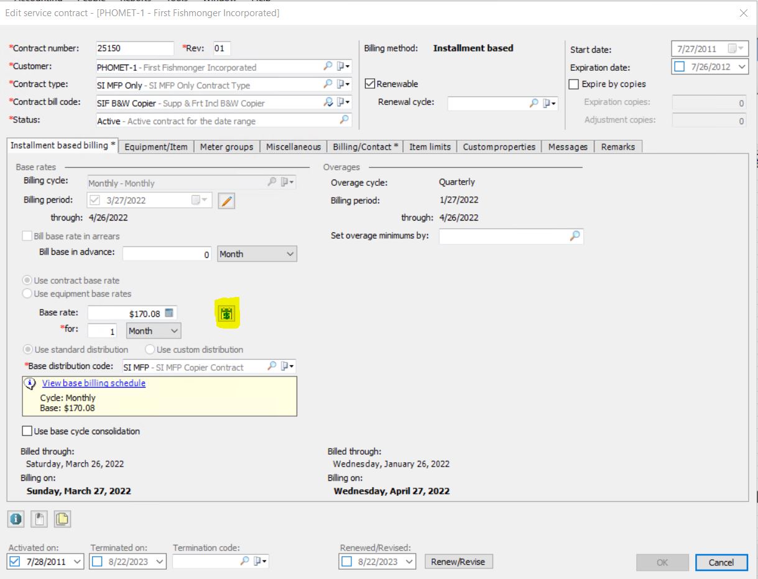
Task: Open the Activated on date dropdown
Action: (x=77, y=562)
